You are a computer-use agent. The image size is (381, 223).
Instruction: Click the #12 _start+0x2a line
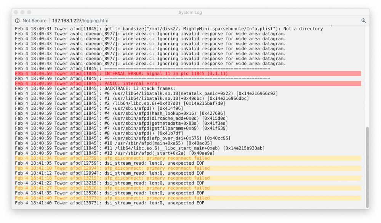tap(115, 153)
